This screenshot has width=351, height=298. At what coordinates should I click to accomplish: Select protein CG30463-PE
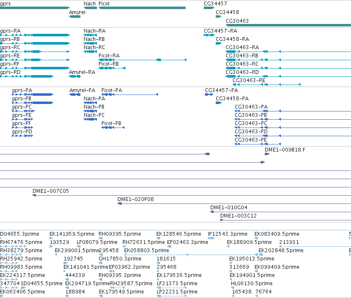click(258, 144)
